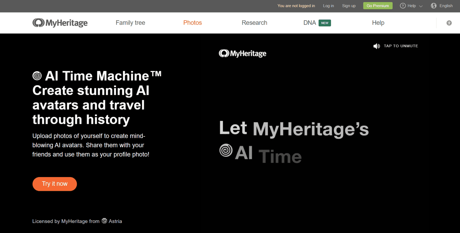Screen dimensions: 460x233
Task: Click the globe language icon
Action: coord(434,6)
